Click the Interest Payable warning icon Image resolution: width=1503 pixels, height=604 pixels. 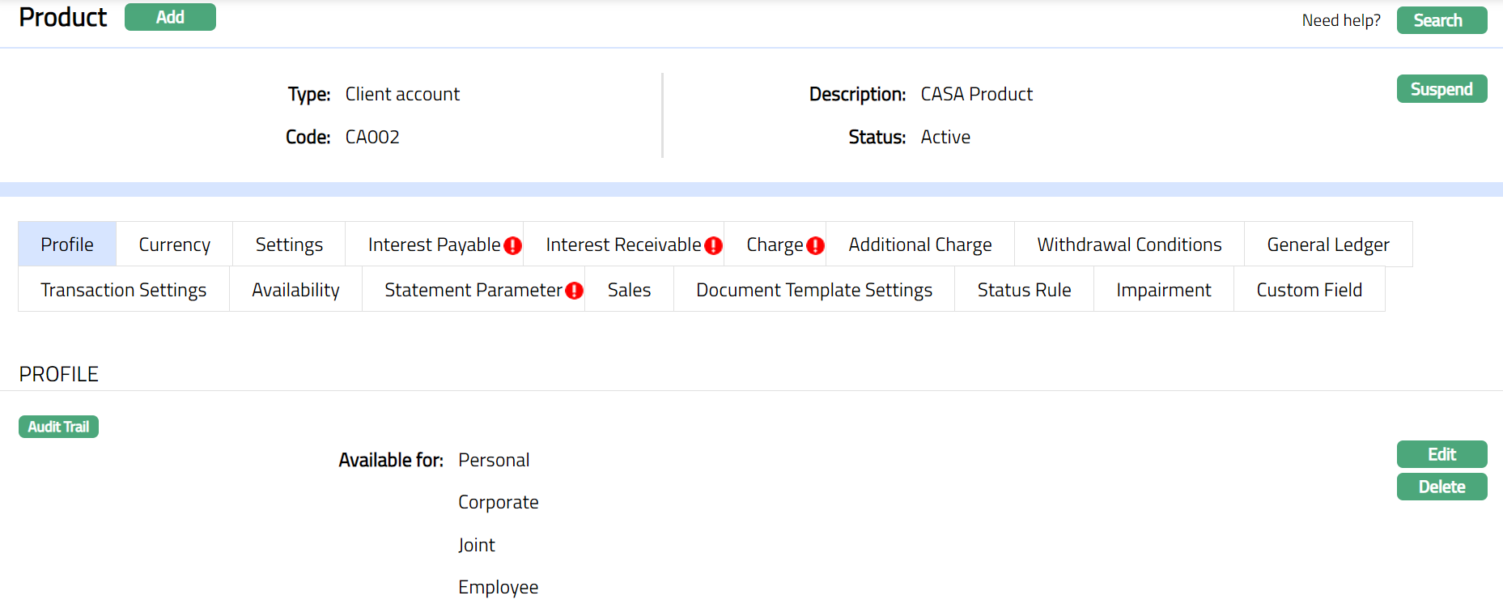tap(512, 245)
